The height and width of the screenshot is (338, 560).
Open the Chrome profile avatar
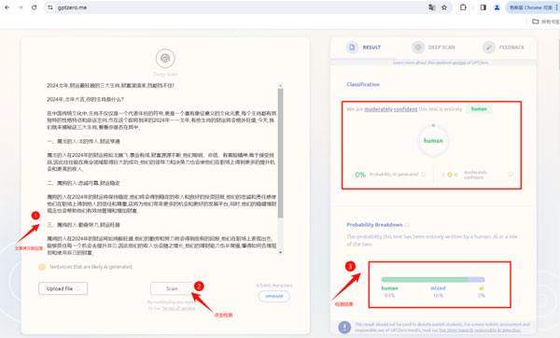pos(497,7)
